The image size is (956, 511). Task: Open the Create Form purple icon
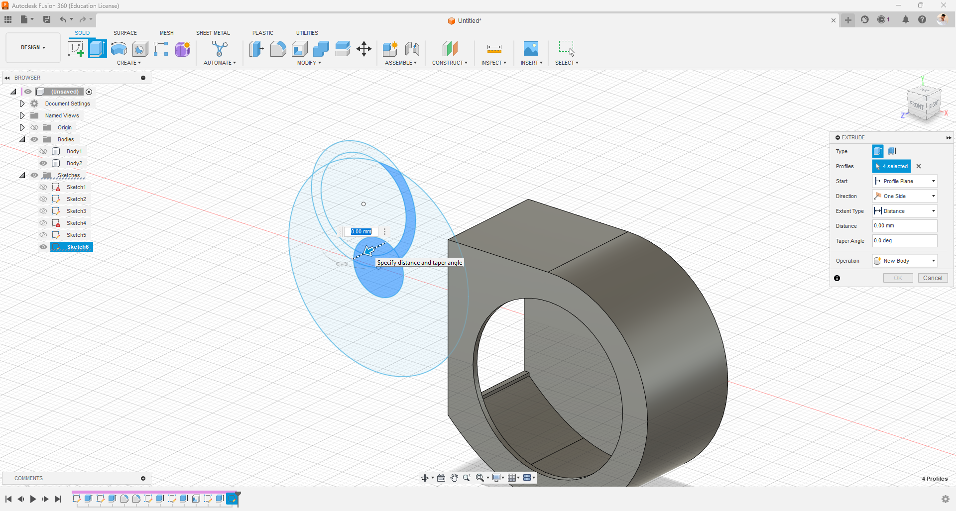pyautogui.click(x=183, y=49)
